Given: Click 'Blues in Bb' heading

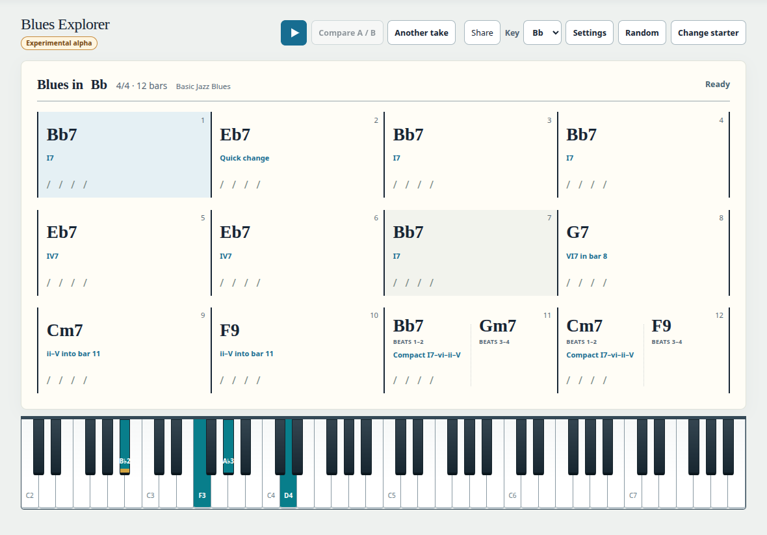Looking at the screenshot, I should (x=72, y=85).
